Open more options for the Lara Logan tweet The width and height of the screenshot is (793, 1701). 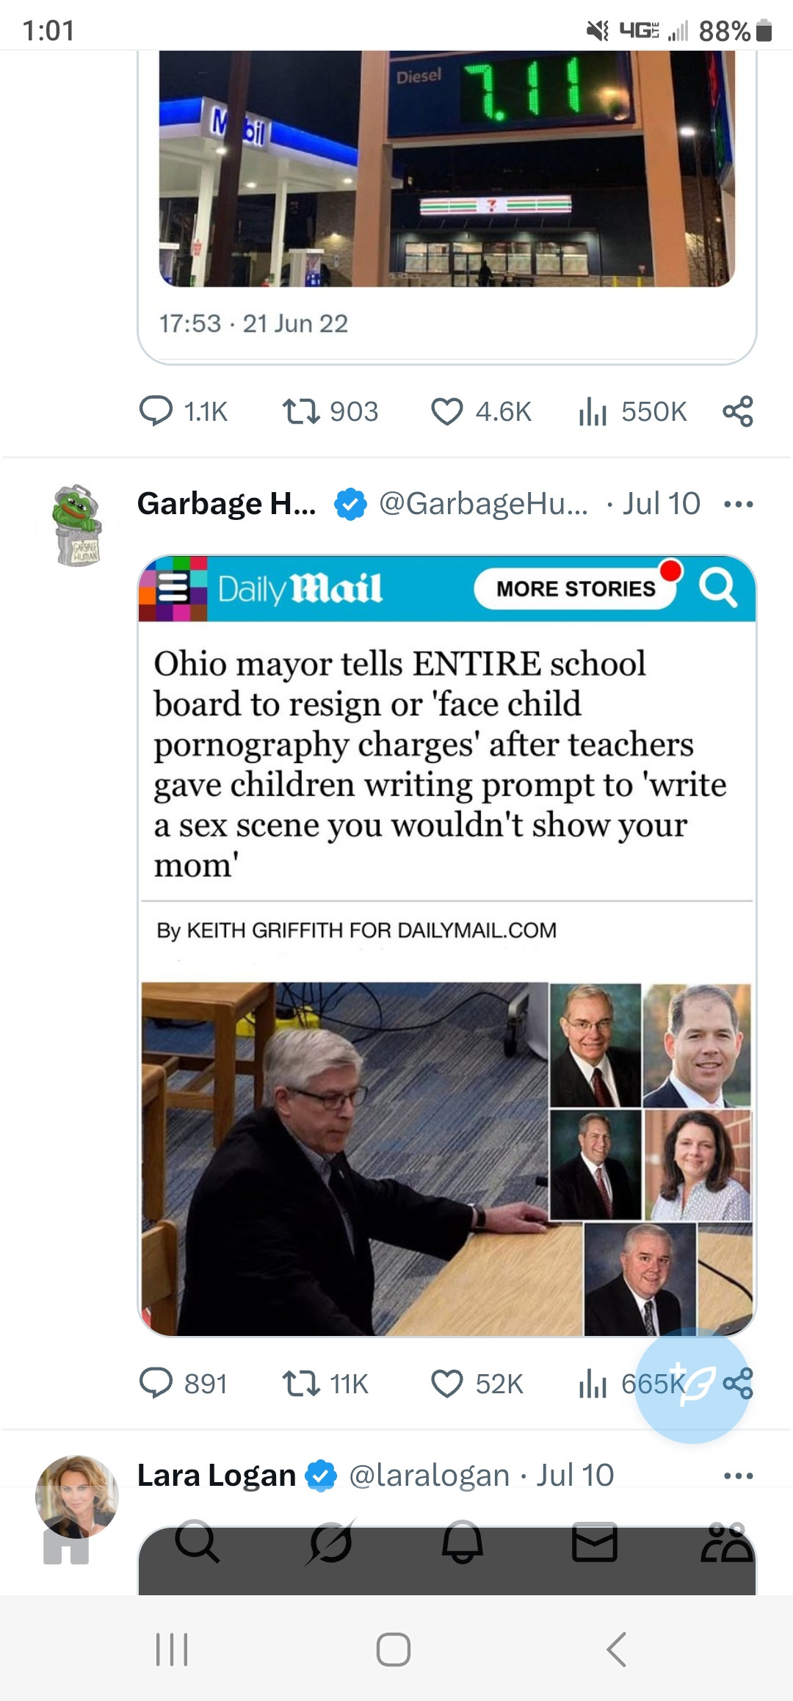click(x=738, y=1476)
